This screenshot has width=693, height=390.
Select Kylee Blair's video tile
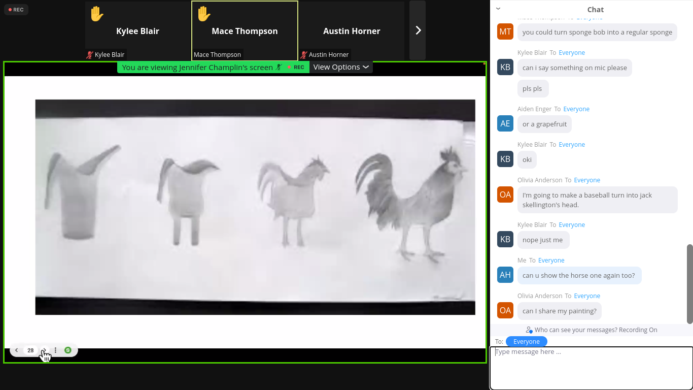tap(137, 30)
